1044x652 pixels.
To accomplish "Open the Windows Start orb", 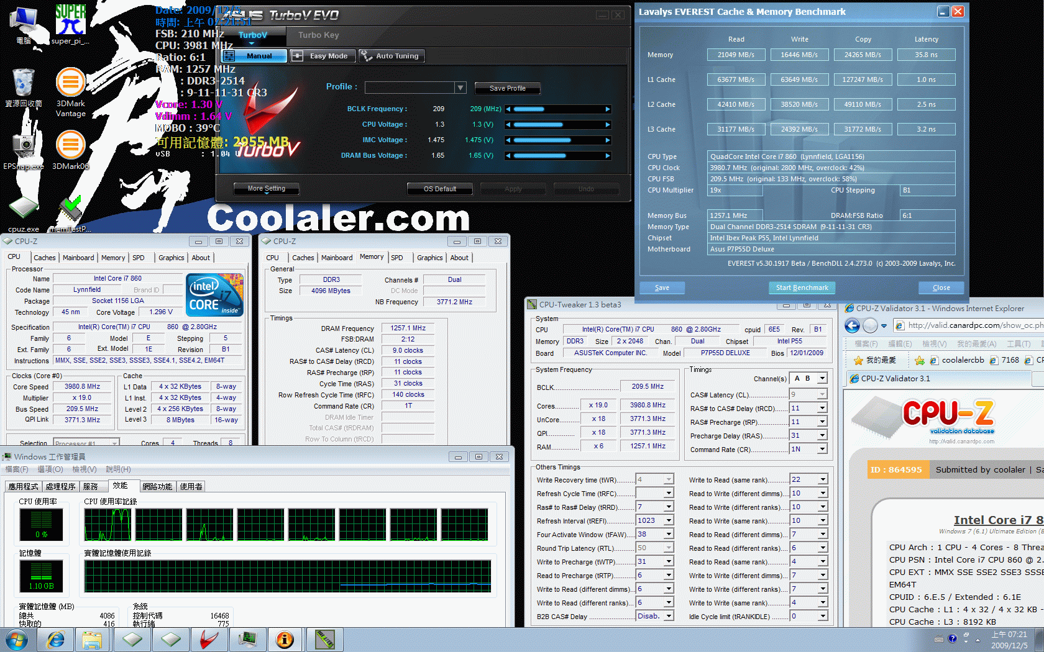I will click(16, 639).
